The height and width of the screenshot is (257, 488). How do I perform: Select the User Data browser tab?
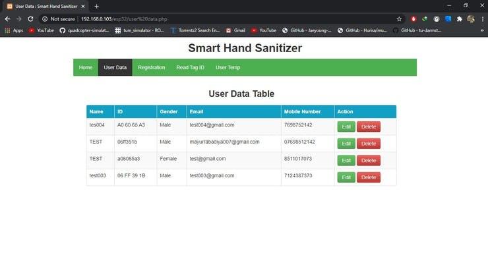(46, 6)
